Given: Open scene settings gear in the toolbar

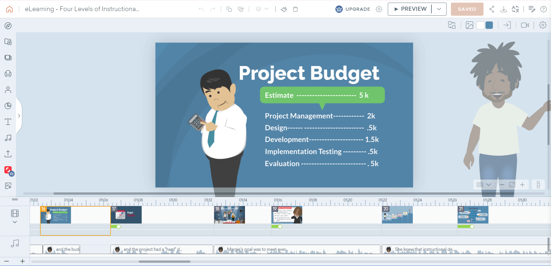Looking at the screenshot, I should 543,25.
